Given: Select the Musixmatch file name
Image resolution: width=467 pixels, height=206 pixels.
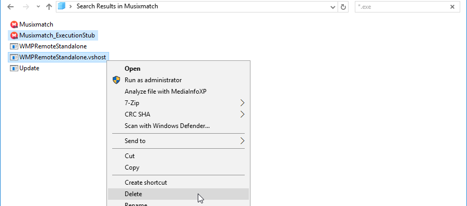Looking at the screenshot, I should click(37, 24).
